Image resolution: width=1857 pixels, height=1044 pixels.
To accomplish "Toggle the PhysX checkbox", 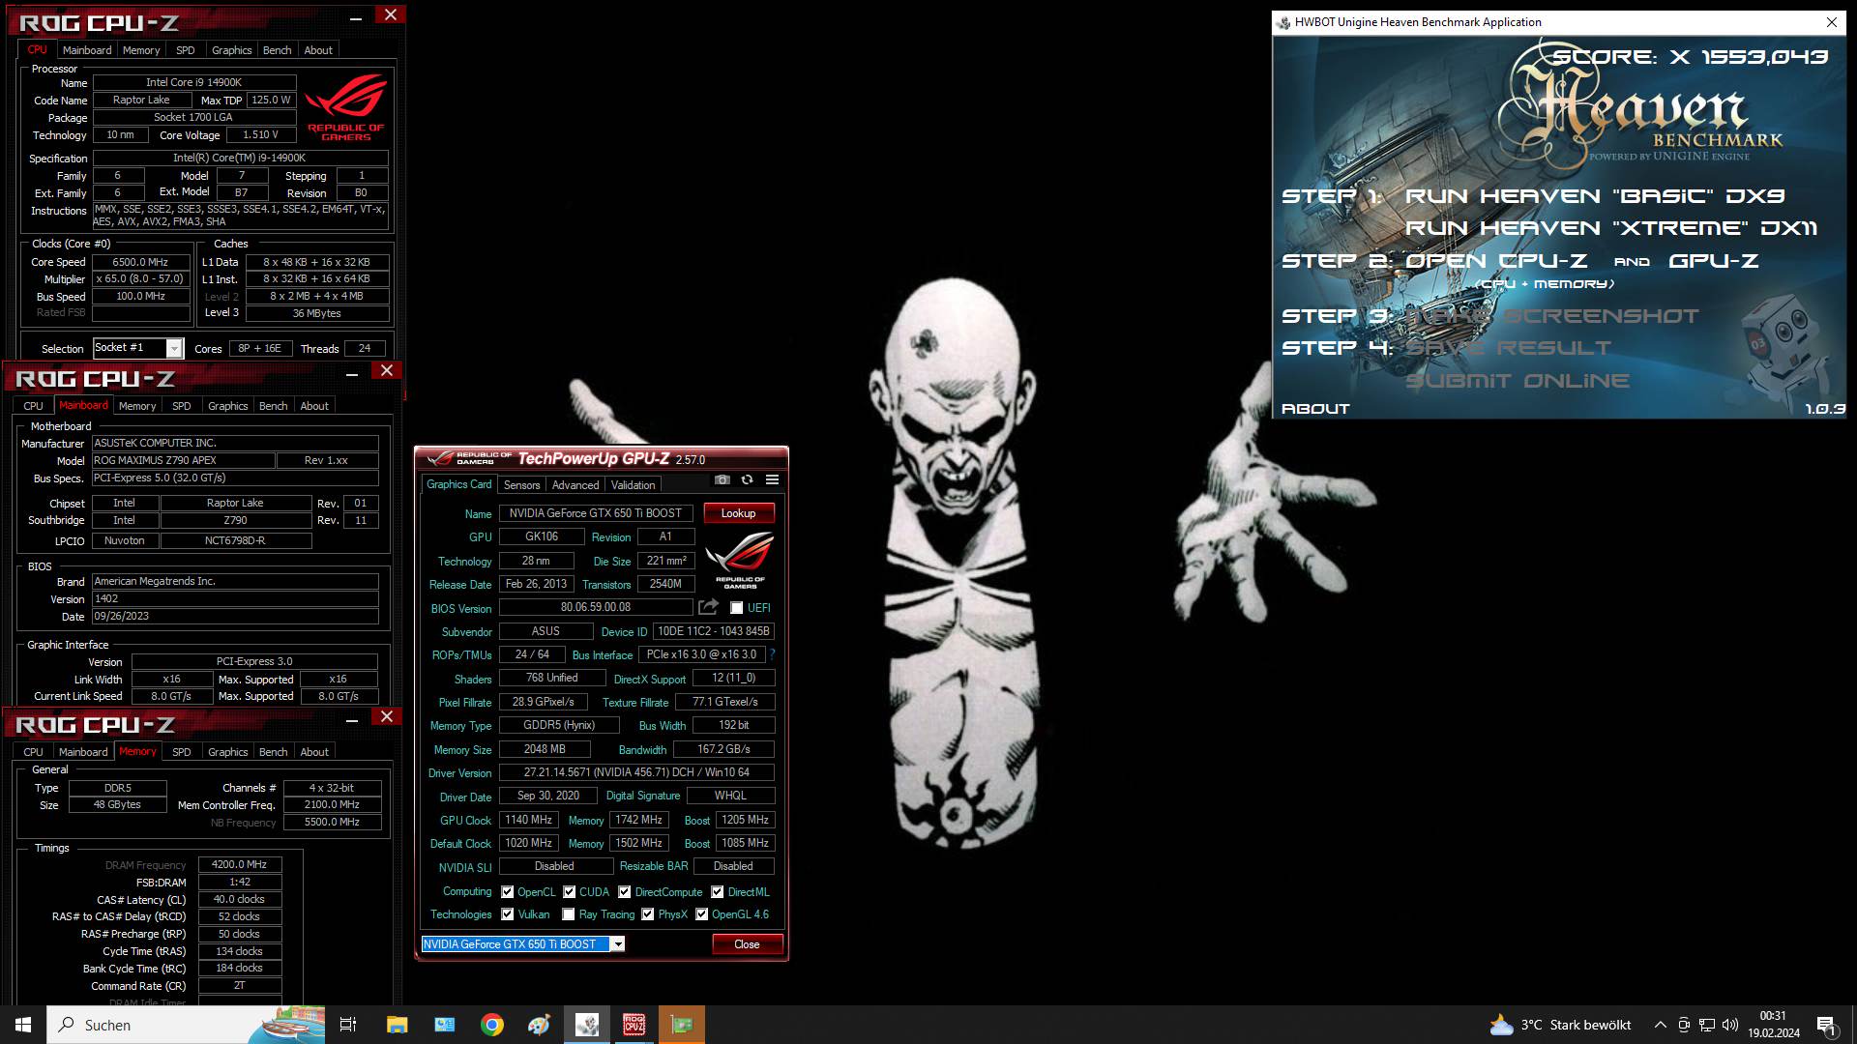I will click(647, 914).
